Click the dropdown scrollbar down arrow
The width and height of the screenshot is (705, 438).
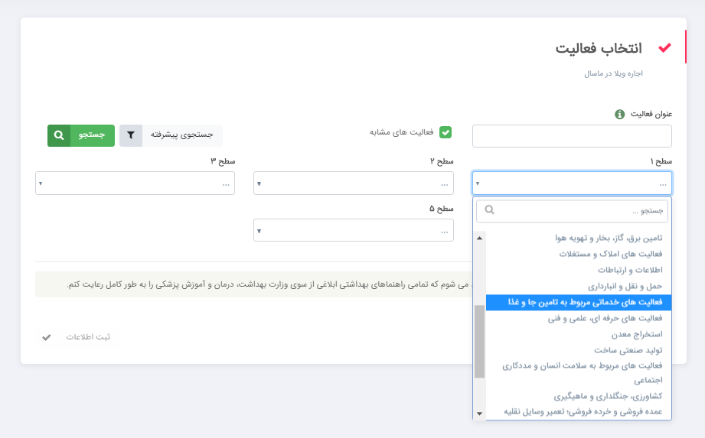coord(479,414)
